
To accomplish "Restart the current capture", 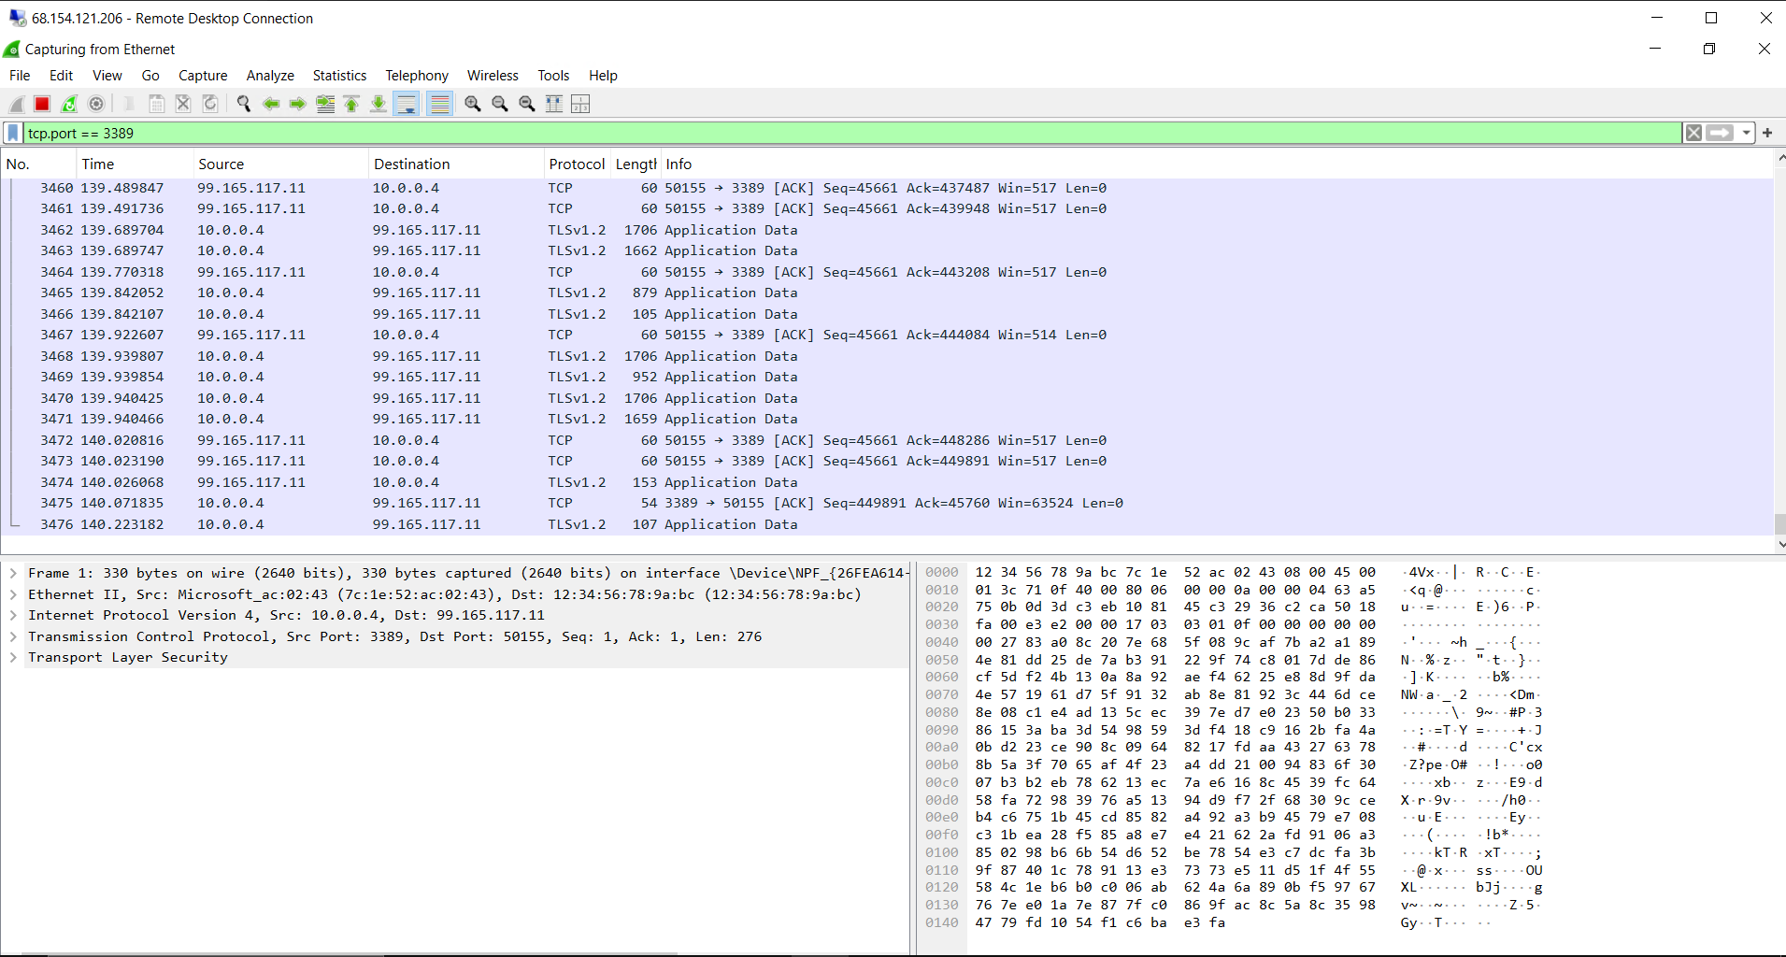I will [x=69, y=104].
